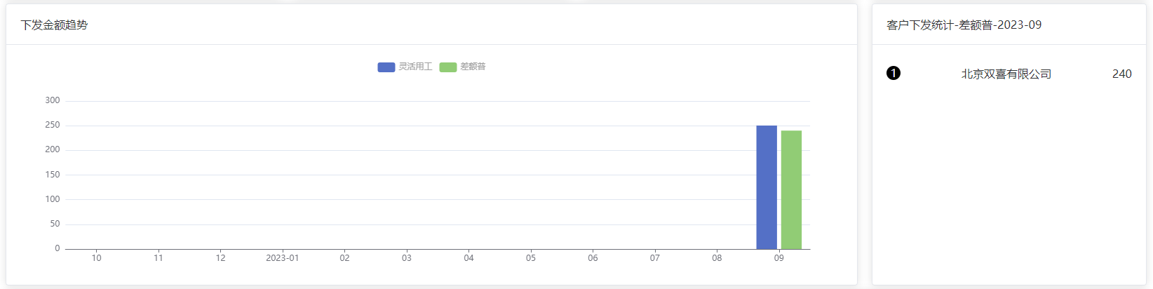Click the 04 x-axis month label

(468, 258)
